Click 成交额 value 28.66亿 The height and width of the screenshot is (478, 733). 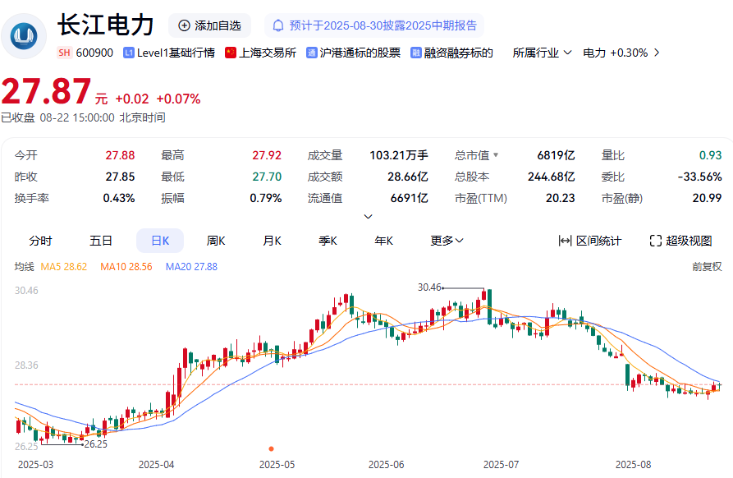click(408, 177)
